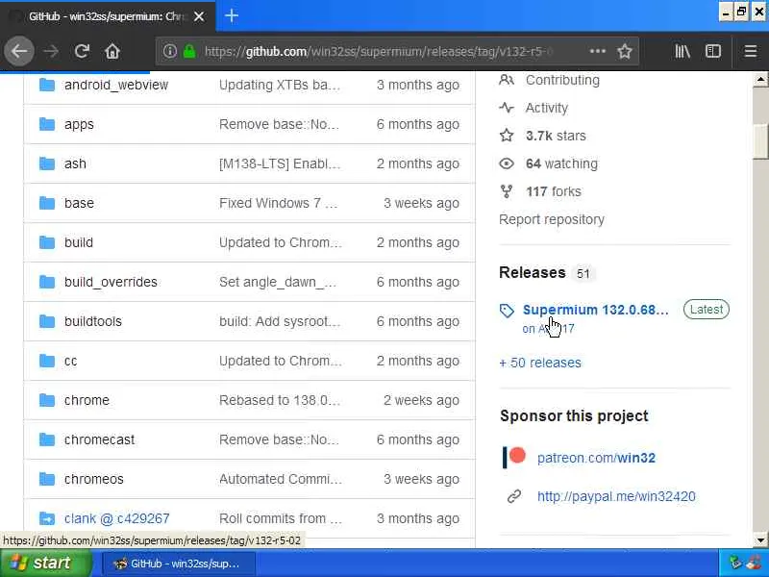This screenshot has width=769, height=577.
Task: Open commit 'build: Add sysroot…'
Action: 280,321
